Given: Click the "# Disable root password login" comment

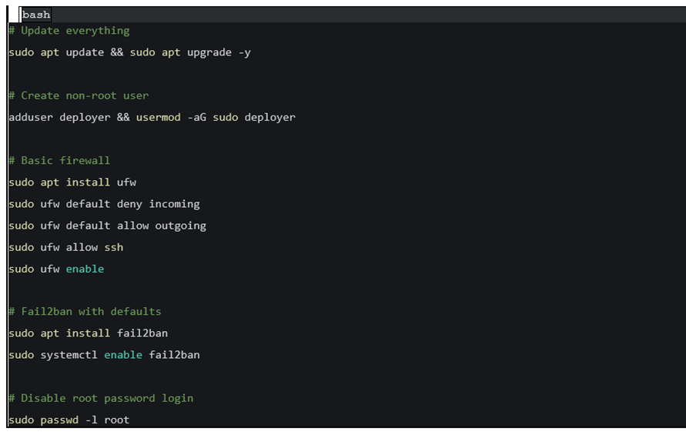Looking at the screenshot, I should coord(101,398).
